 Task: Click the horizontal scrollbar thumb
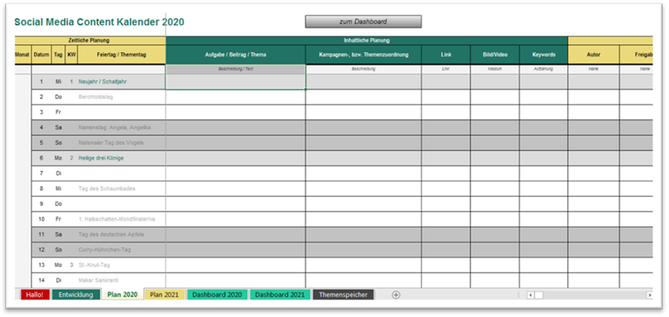[x=539, y=295]
